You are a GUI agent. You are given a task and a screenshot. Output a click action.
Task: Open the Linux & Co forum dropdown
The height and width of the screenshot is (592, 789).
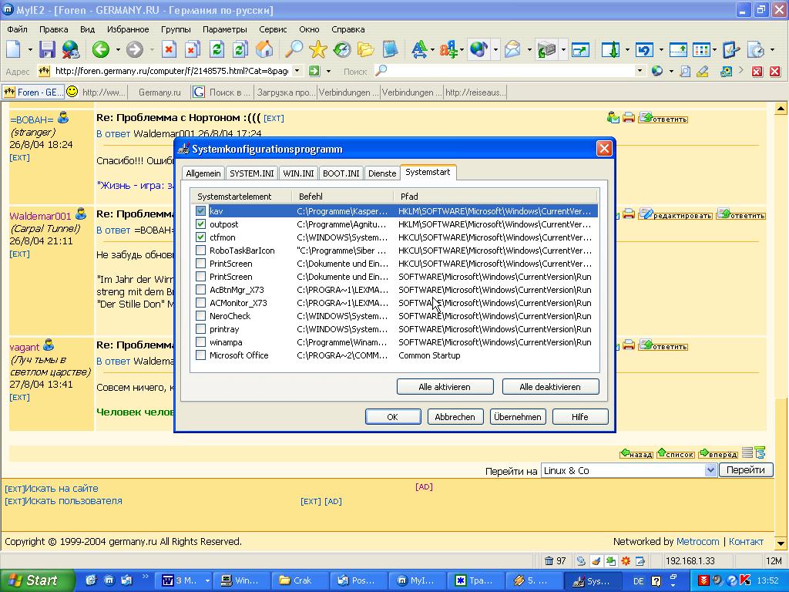(x=710, y=470)
